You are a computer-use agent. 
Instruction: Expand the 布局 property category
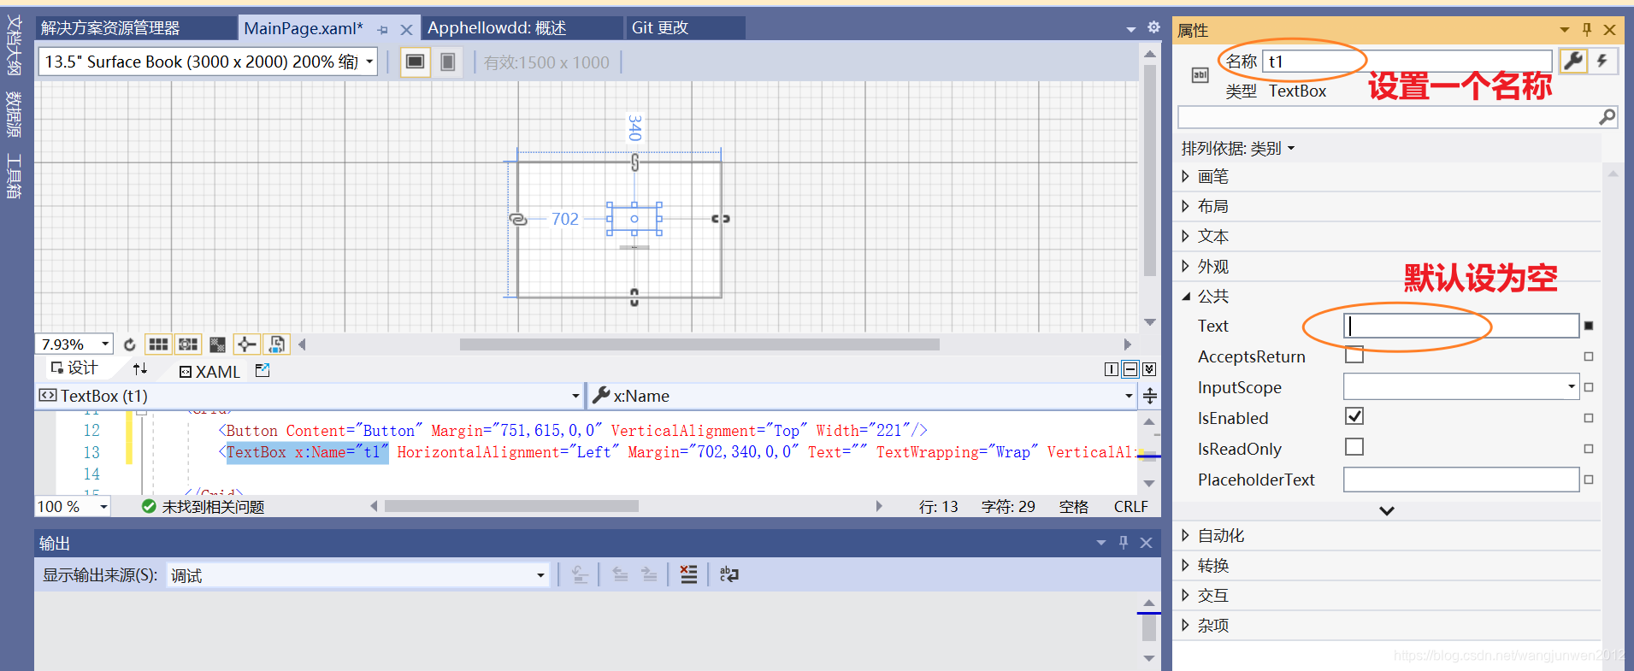(1185, 206)
